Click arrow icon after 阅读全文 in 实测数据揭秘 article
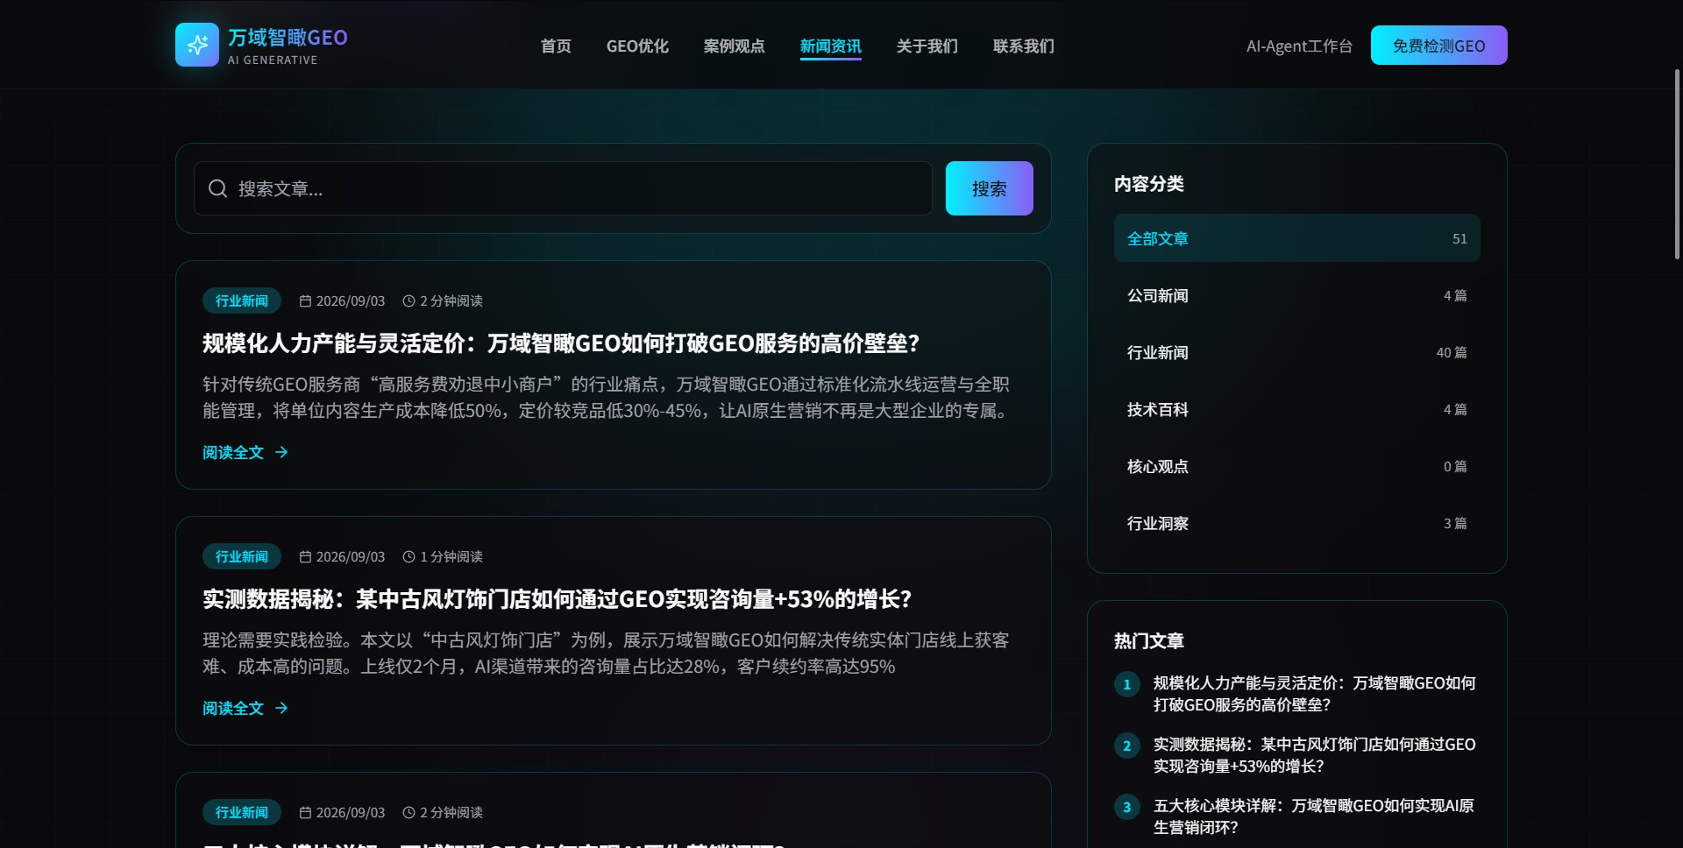1683x848 pixels. pos(281,708)
